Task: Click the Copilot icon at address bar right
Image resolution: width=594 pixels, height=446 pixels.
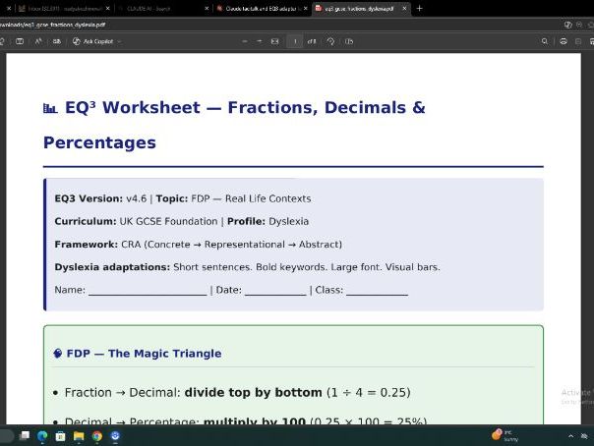Action: [x=567, y=25]
